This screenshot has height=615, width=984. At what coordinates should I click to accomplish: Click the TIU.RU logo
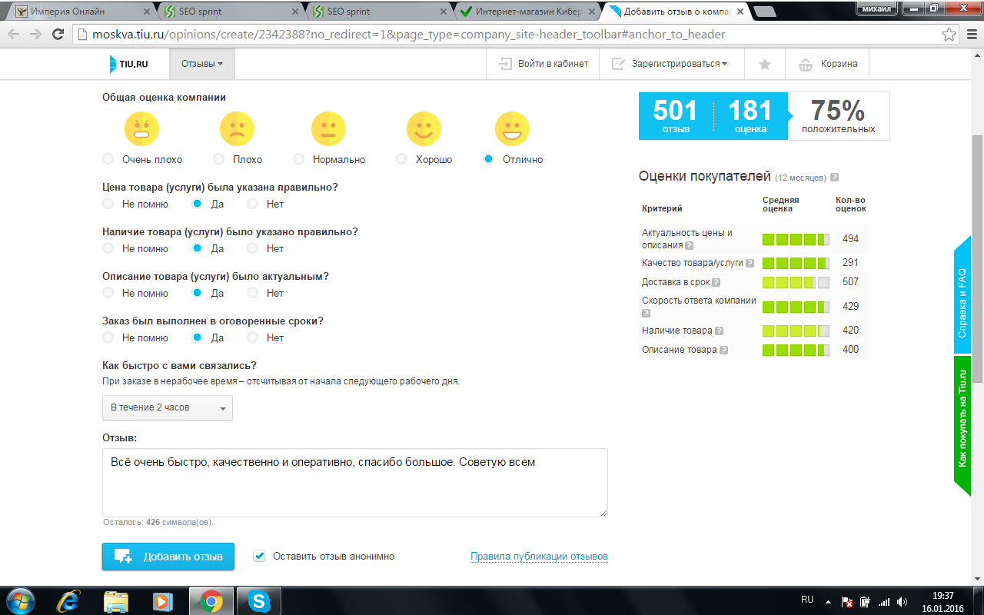128,64
